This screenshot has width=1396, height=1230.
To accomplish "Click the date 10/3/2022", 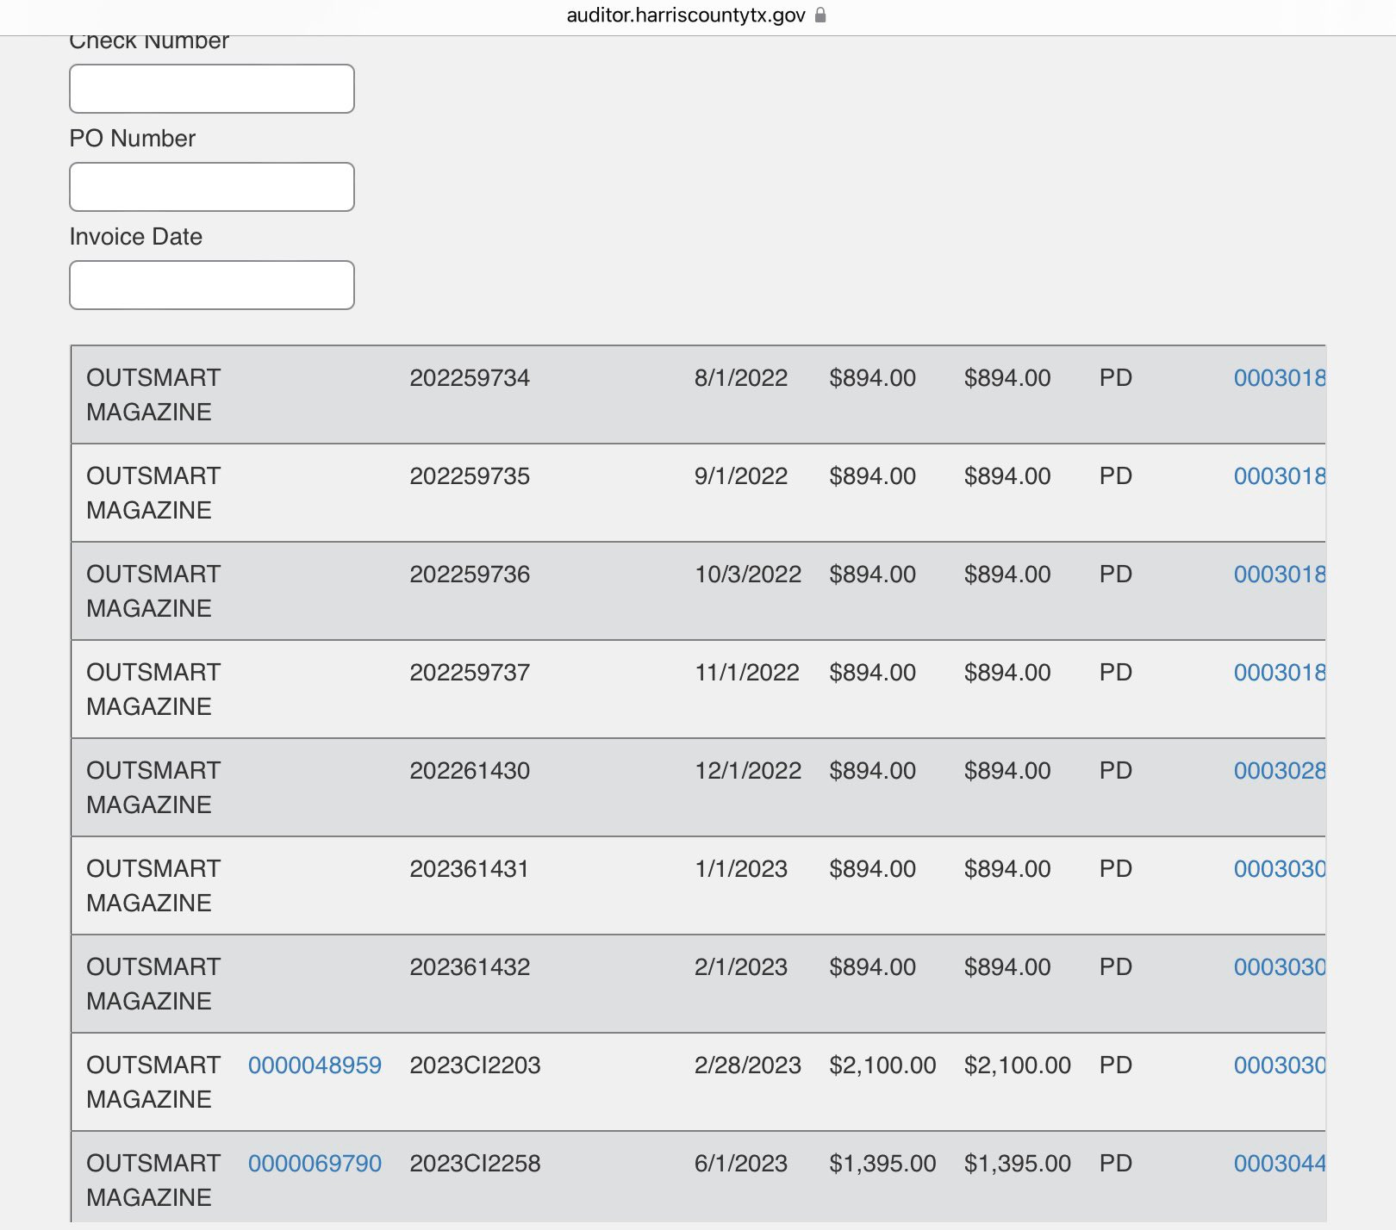I will pyautogui.click(x=748, y=575).
